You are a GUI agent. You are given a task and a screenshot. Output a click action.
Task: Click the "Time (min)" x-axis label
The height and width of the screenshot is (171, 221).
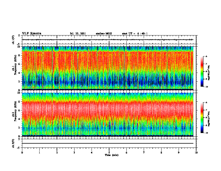coord(112,155)
